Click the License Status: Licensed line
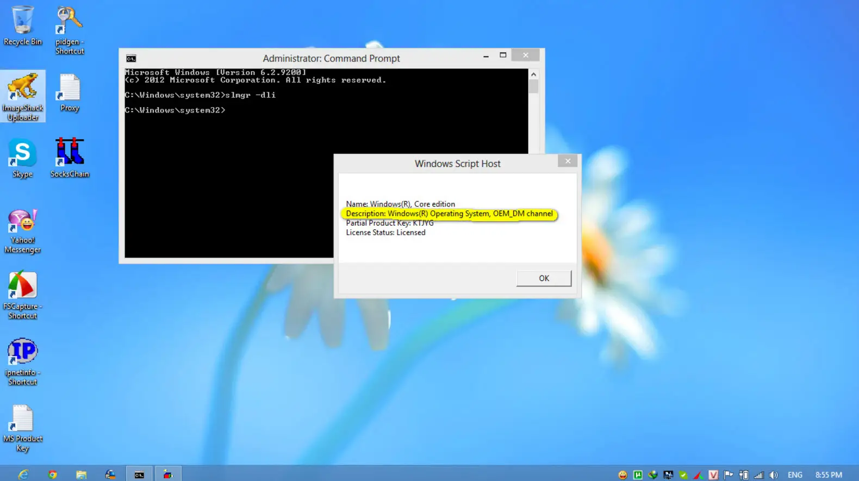Image resolution: width=859 pixels, height=481 pixels. tap(385, 233)
